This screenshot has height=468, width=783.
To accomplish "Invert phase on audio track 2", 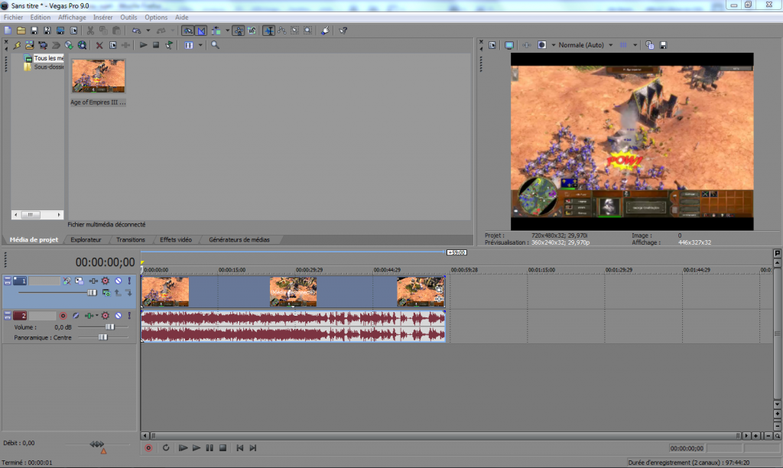I will click(x=76, y=316).
